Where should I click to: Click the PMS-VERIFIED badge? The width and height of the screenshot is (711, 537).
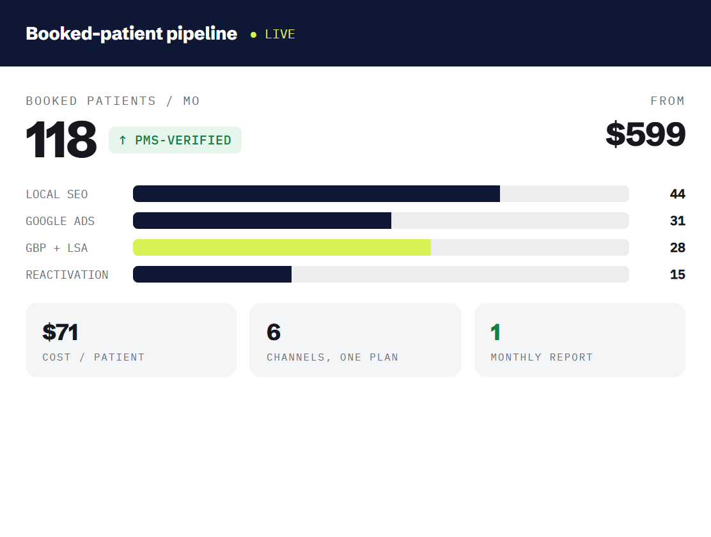point(175,140)
